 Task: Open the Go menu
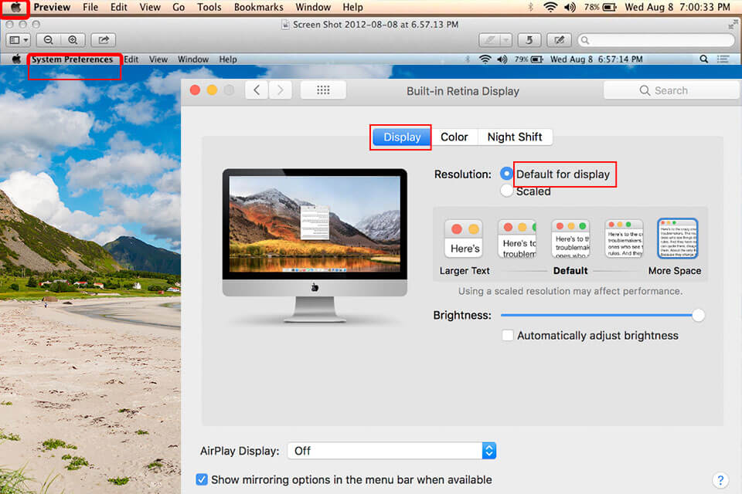coord(179,7)
